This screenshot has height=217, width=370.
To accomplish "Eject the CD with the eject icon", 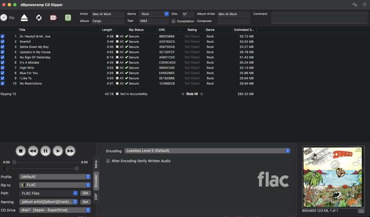I will [x=24, y=17].
